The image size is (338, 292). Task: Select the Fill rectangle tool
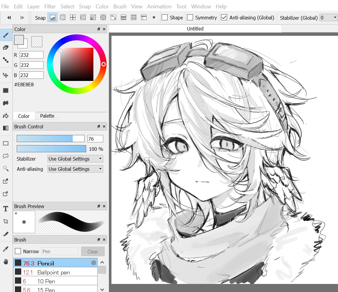coord(6,90)
